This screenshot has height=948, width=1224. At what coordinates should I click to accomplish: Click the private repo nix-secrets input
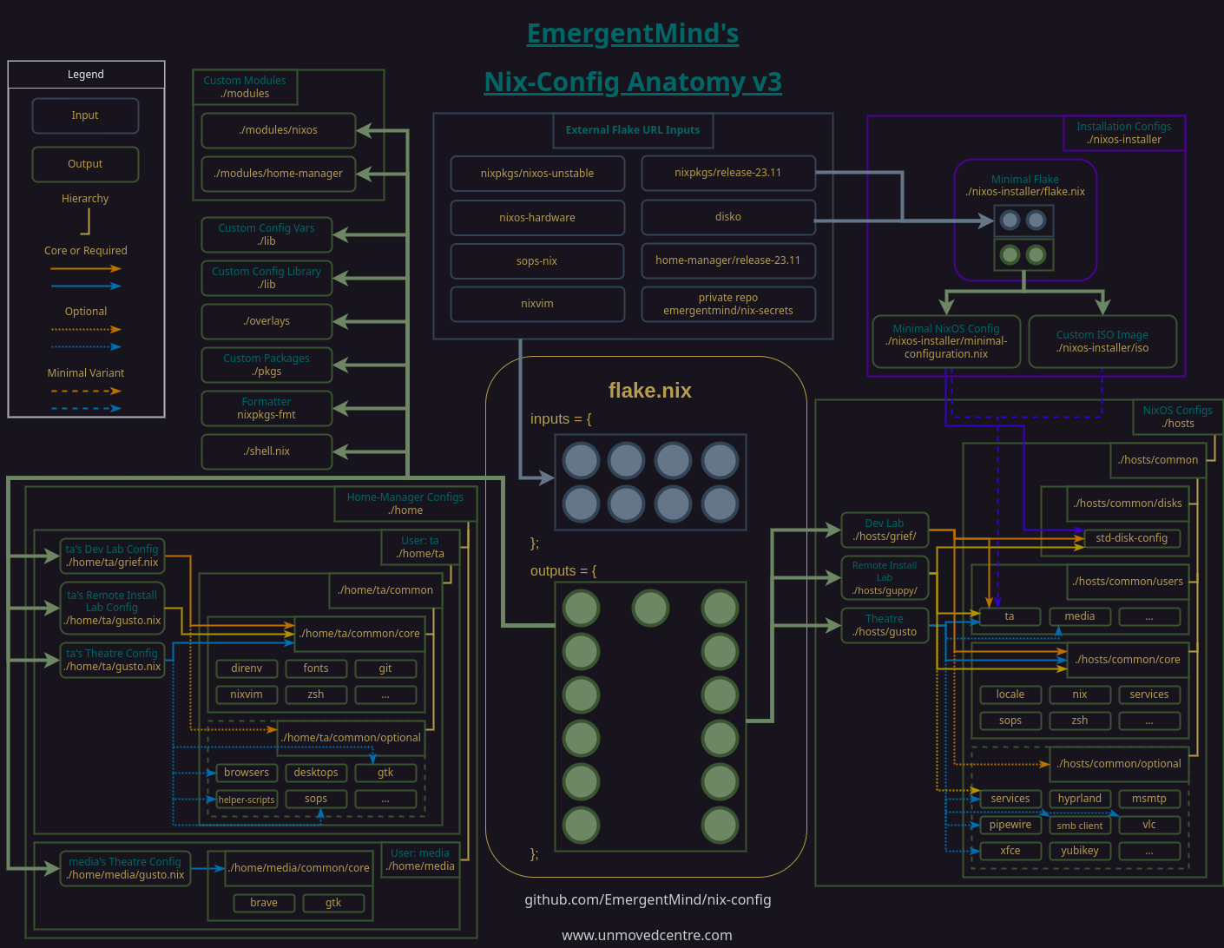coord(728,304)
